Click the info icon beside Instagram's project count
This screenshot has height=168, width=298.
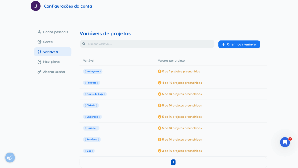[159, 72]
